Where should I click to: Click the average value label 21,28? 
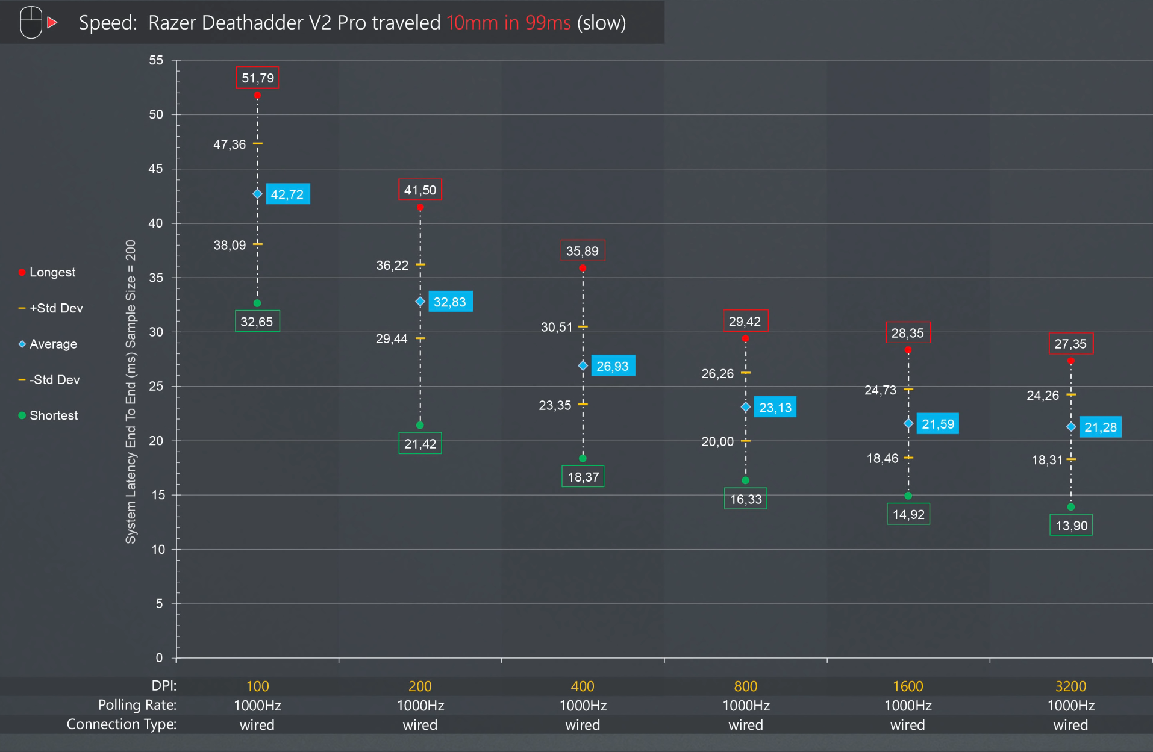point(1101,427)
